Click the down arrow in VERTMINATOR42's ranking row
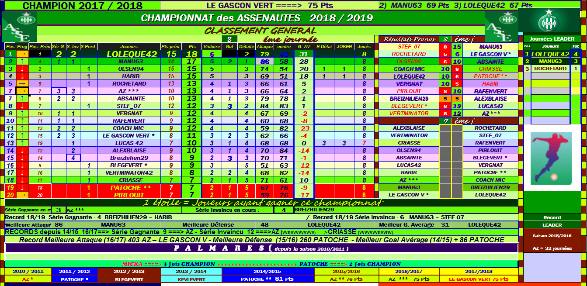Image resolution: width=587 pixels, height=286 pixels. coord(22,173)
